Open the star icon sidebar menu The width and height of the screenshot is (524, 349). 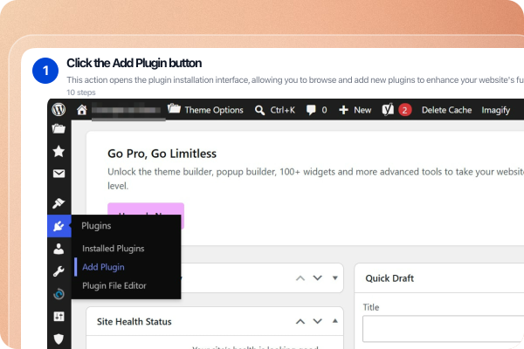coord(59,151)
